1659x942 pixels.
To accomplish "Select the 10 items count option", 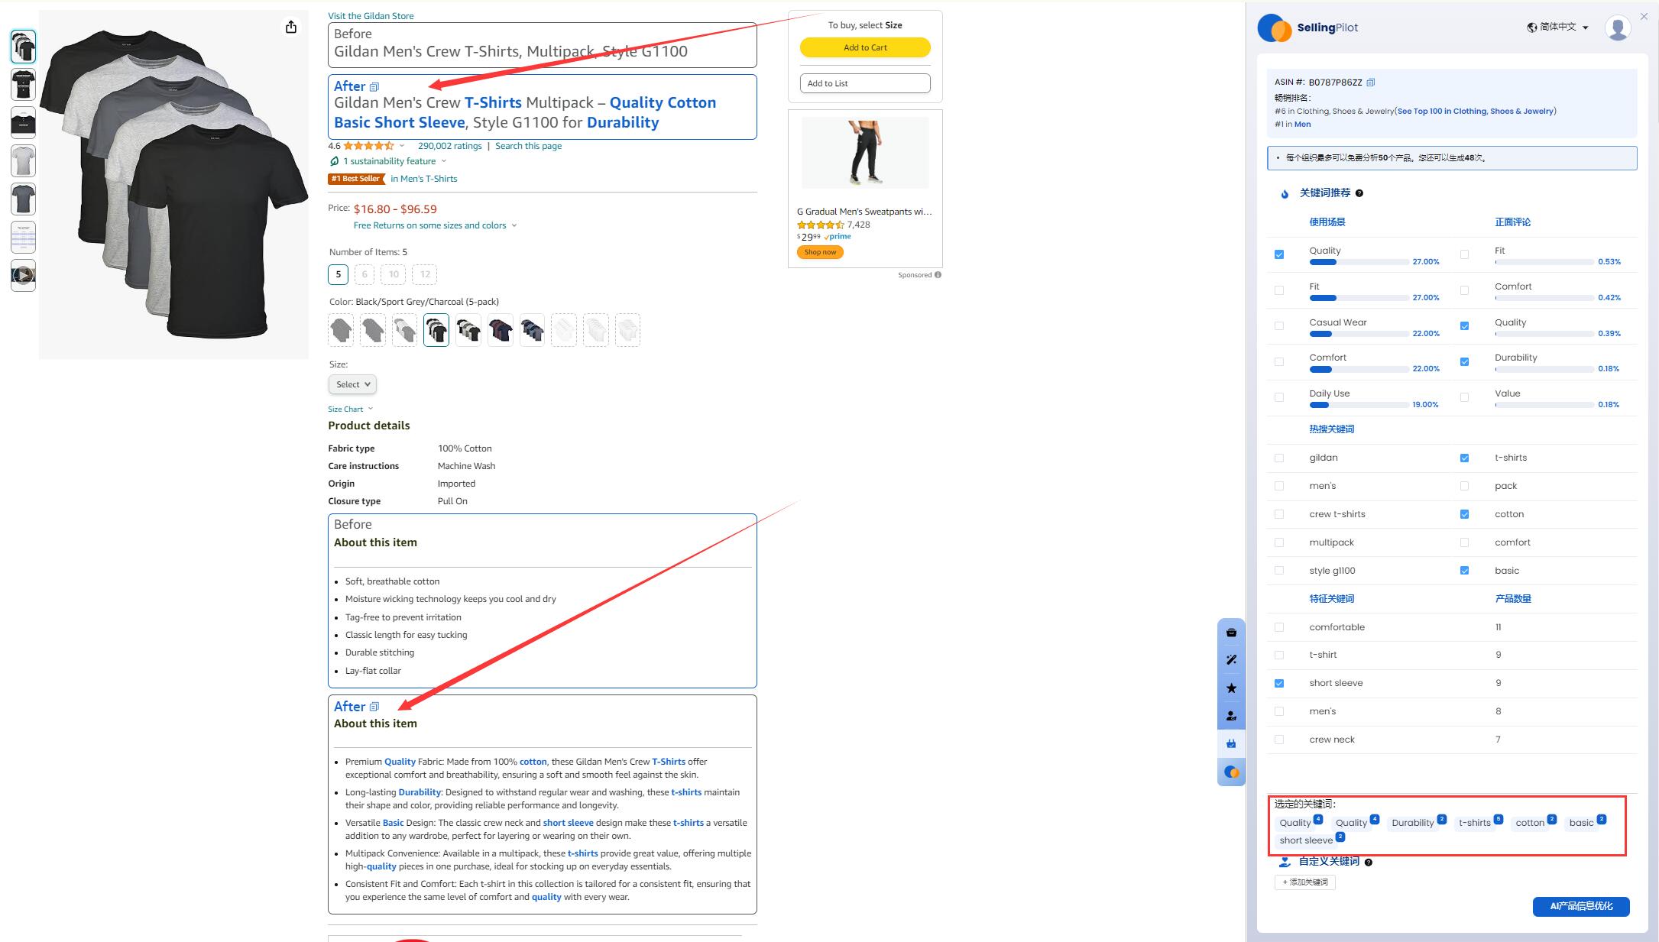I will click(x=394, y=274).
